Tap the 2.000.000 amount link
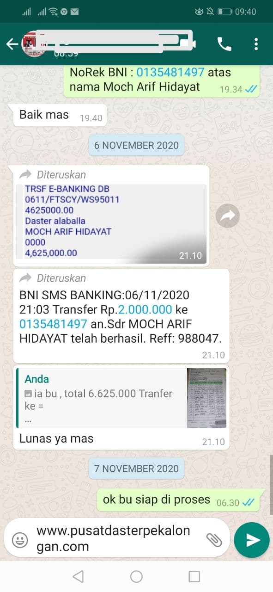Image resolution: width=273 pixels, height=592 pixels. click(x=145, y=309)
